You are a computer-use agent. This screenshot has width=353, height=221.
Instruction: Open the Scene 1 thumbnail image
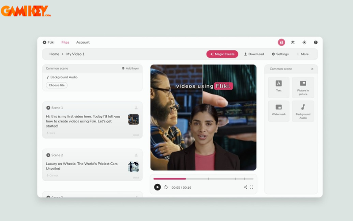[x=134, y=119]
